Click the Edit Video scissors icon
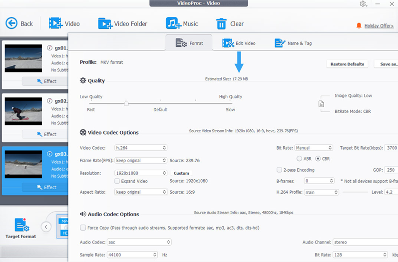This screenshot has width=398, height=262. 228,43
